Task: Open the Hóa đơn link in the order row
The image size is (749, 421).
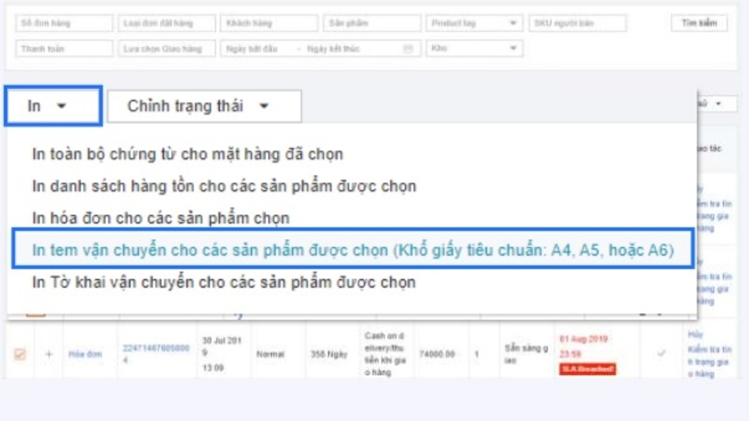Action: coord(85,354)
